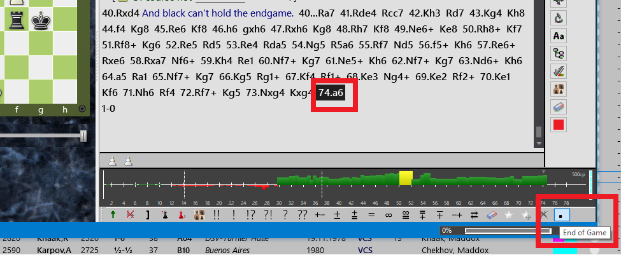Click the star with plus icon
The width and height of the screenshot is (621, 255).
[526, 215]
